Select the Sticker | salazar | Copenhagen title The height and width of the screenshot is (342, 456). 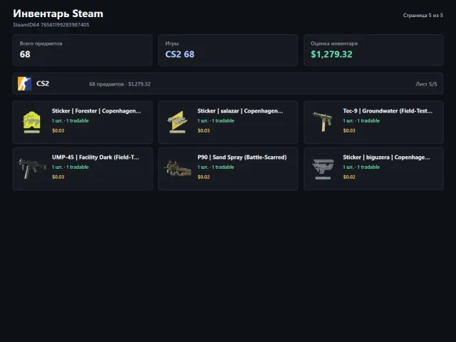[x=240, y=111]
